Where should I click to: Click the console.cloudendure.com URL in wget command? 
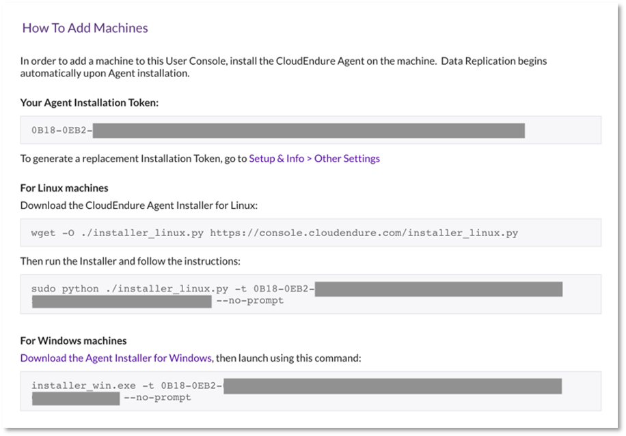[x=364, y=233]
